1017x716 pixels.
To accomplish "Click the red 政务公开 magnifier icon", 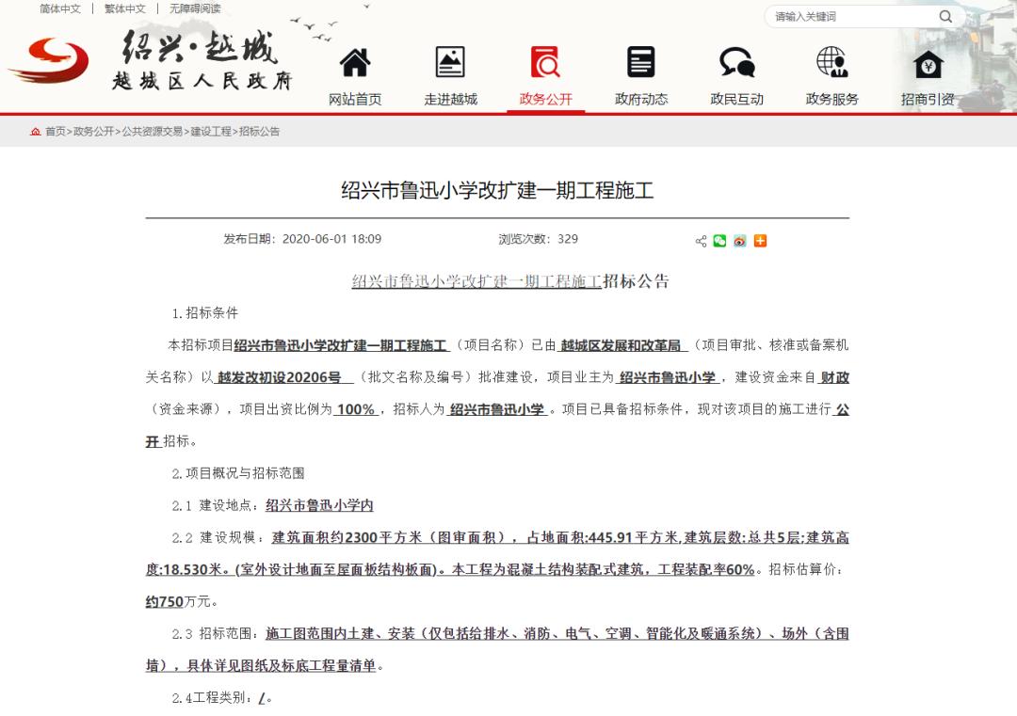I will (545, 62).
